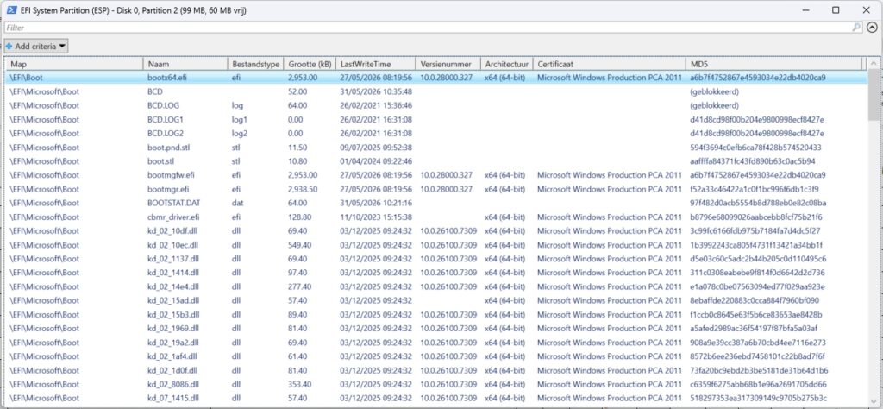Viewport: 883px width, 409px height.
Task: Sort by the Architectuur column header
Action: (x=506, y=64)
